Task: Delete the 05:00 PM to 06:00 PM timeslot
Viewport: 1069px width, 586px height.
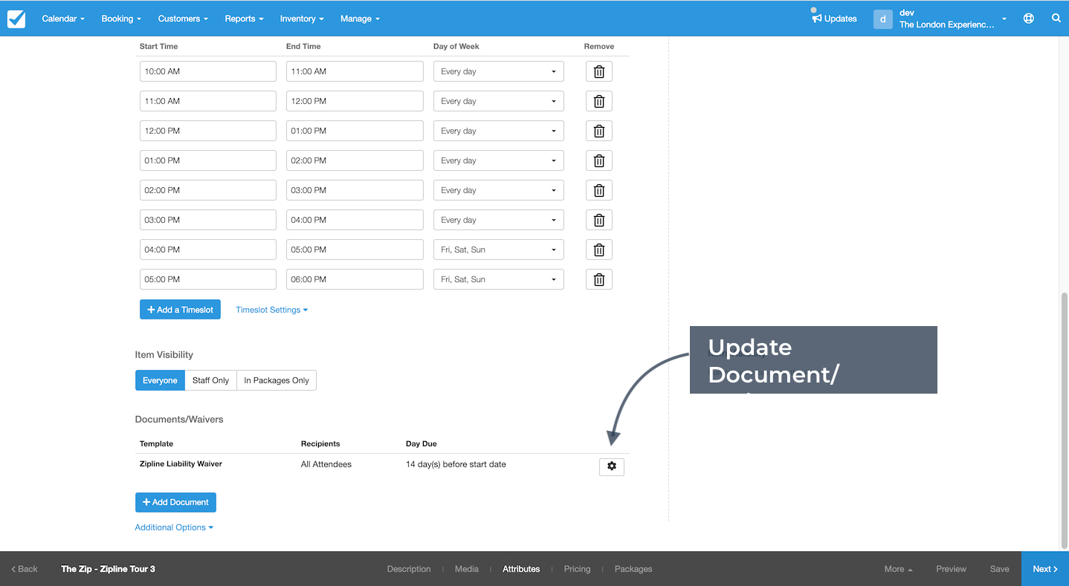Action: pos(599,280)
